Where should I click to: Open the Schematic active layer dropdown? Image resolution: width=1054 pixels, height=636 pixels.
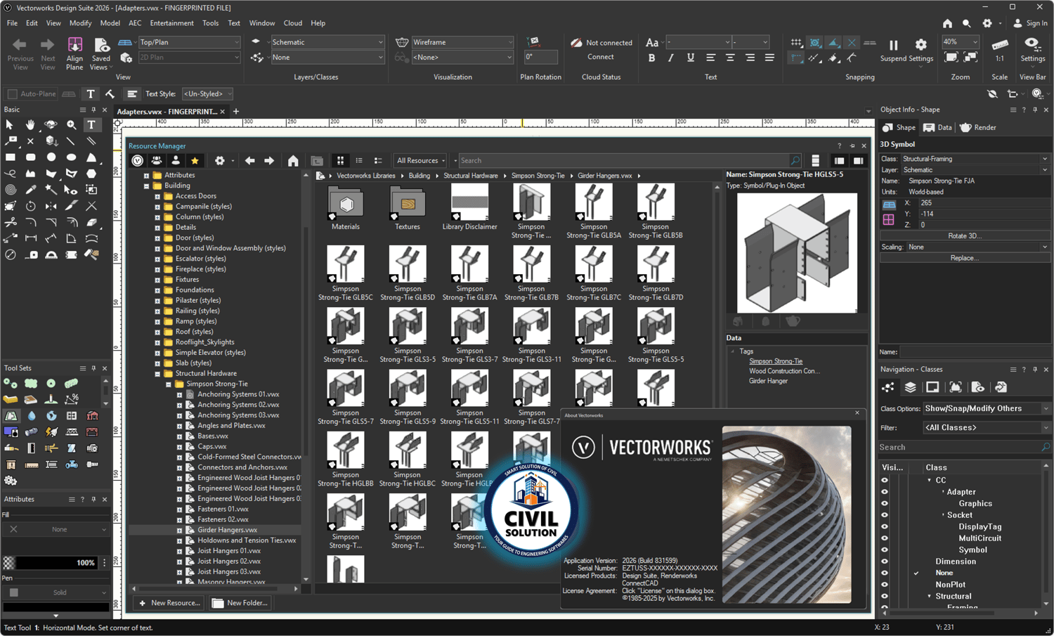pyautogui.click(x=327, y=42)
